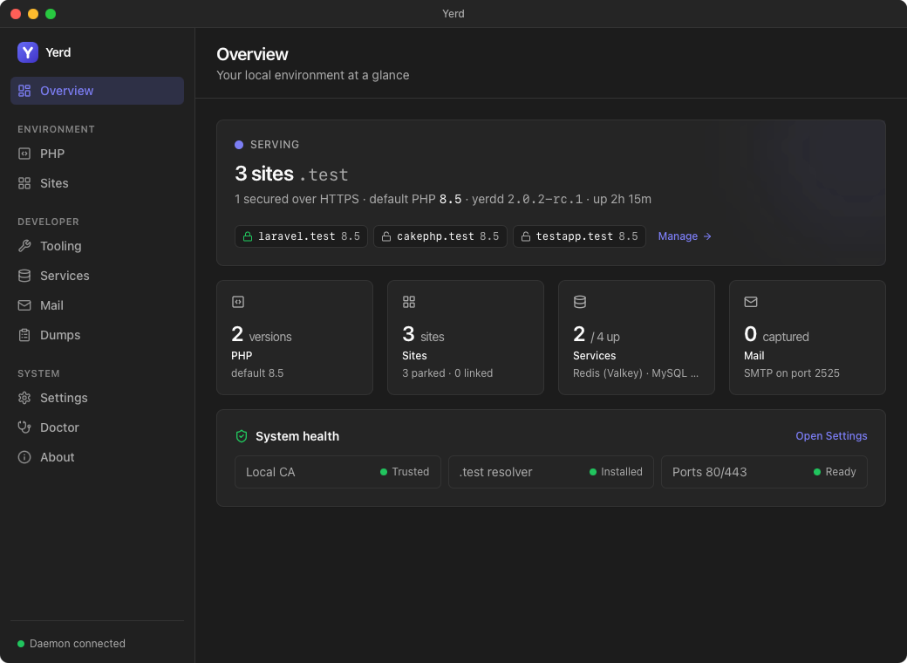Click the About info icon

pos(24,457)
